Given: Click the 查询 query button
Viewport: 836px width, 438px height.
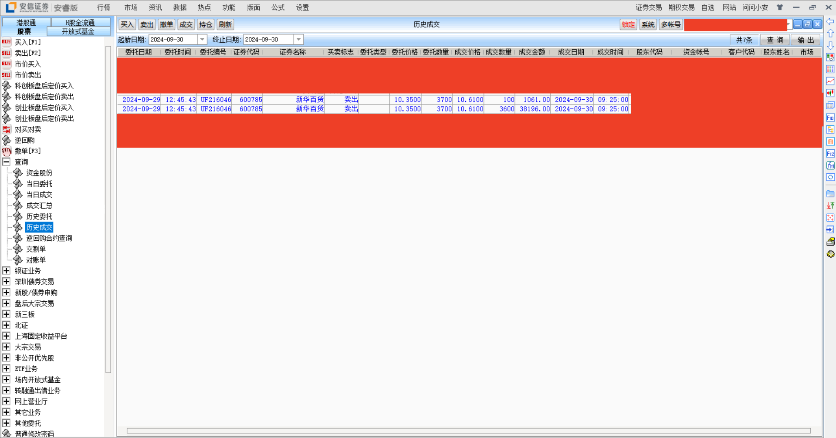Looking at the screenshot, I should (x=775, y=40).
